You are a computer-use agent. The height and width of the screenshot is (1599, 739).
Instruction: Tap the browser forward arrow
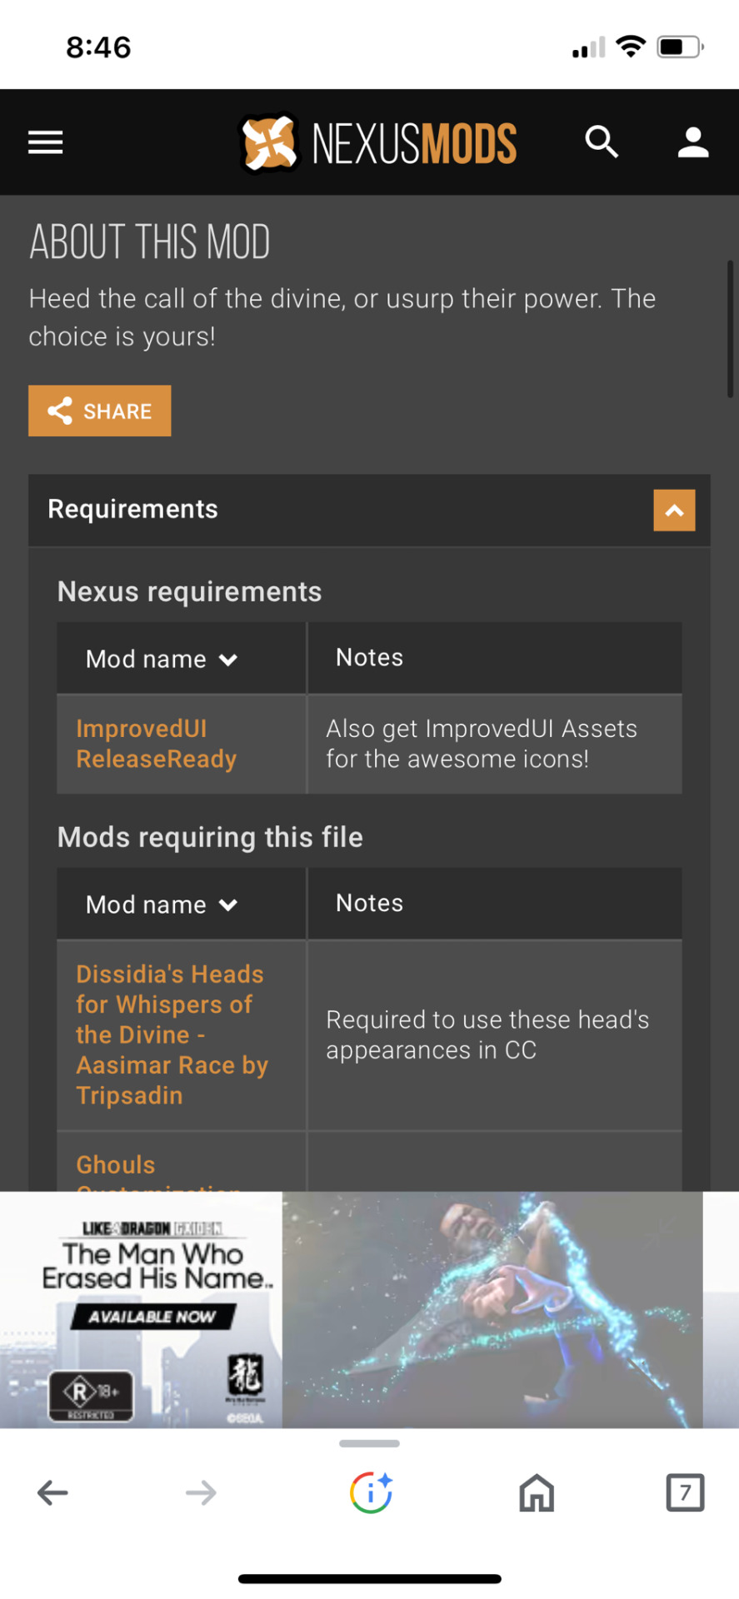(201, 1492)
